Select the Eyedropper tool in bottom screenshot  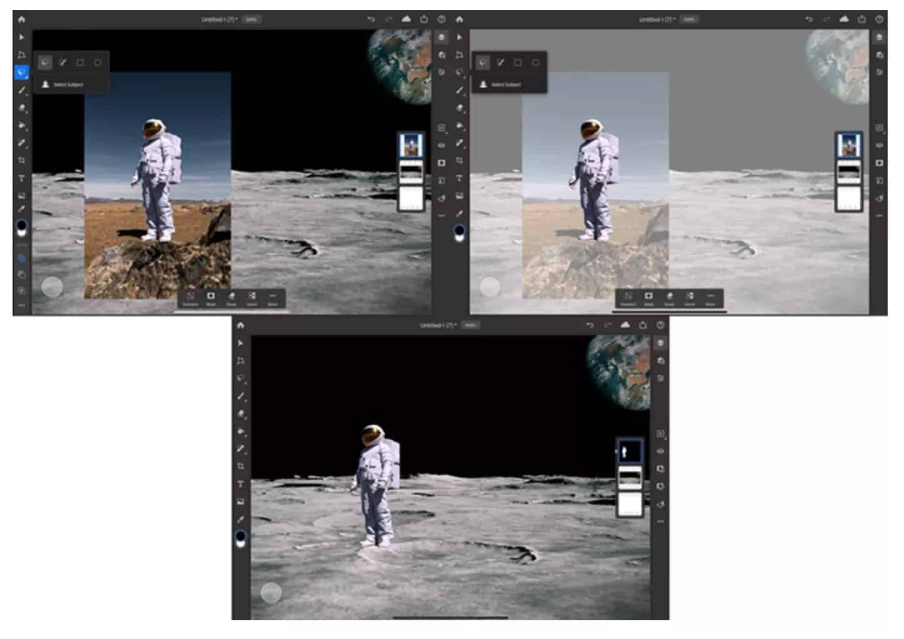pyautogui.click(x=241, y=519)
